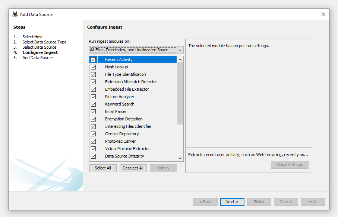Toggle File Type Identification checkbox
Image resolution: width=338 pixels, height=217 pixels.
click(93, 75)
